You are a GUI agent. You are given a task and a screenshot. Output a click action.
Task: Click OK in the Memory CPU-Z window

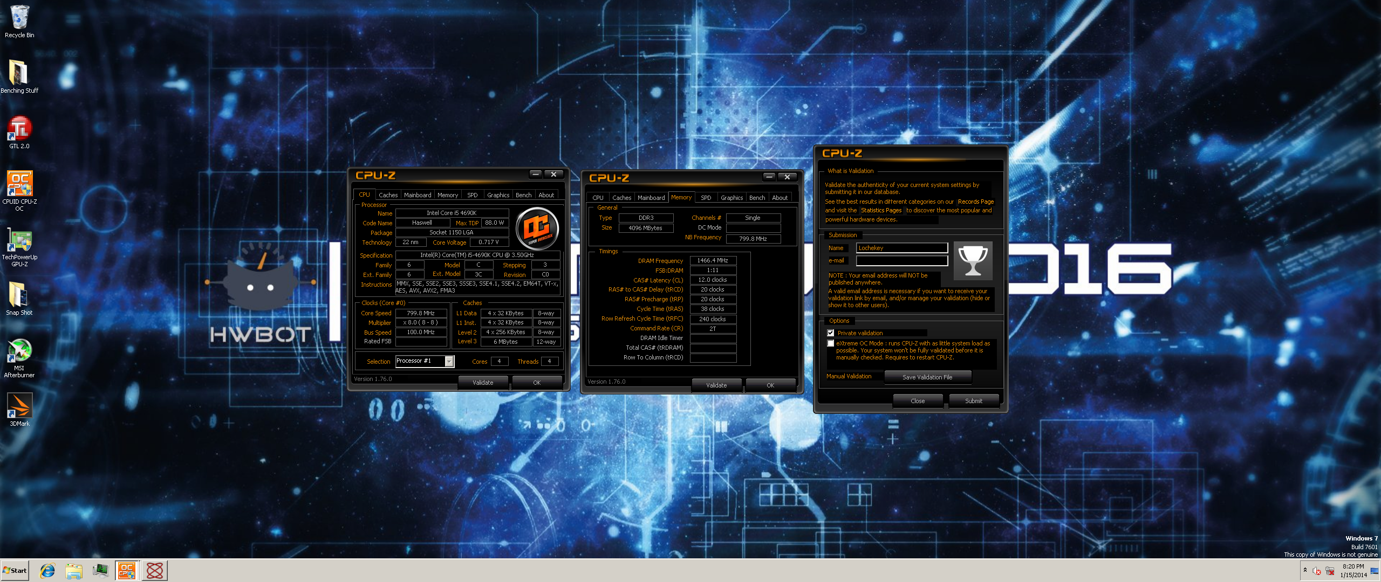coord(770,385)
